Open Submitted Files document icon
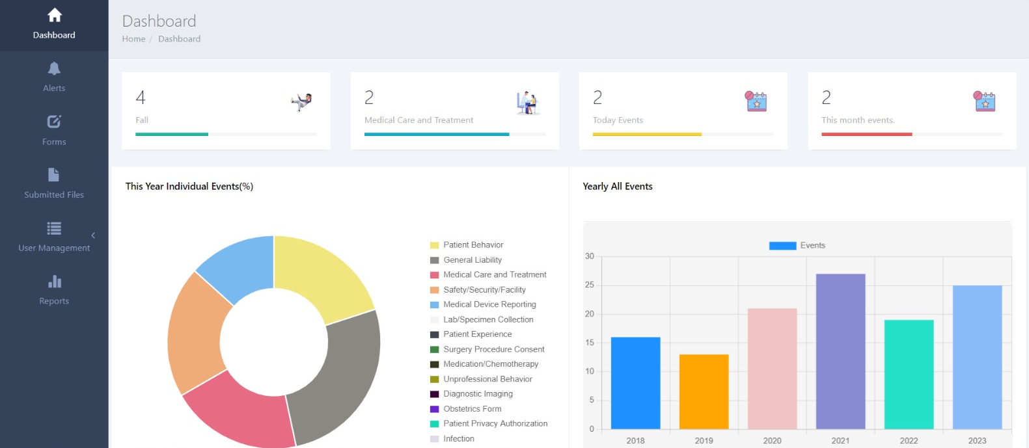Viewport: 1029px width, 448px height. (54, 175)
